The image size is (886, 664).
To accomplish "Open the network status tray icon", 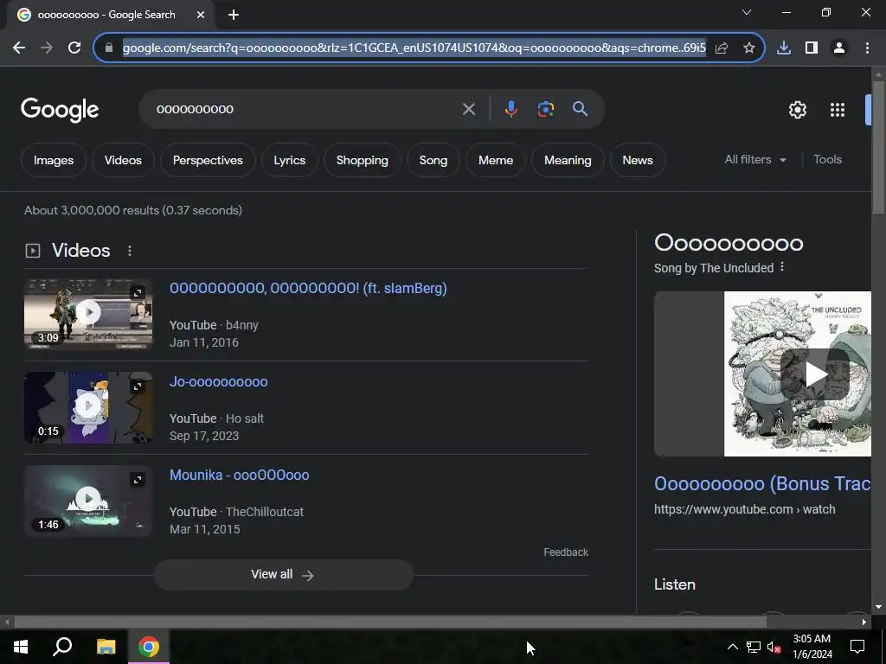I will coord(754,647).
